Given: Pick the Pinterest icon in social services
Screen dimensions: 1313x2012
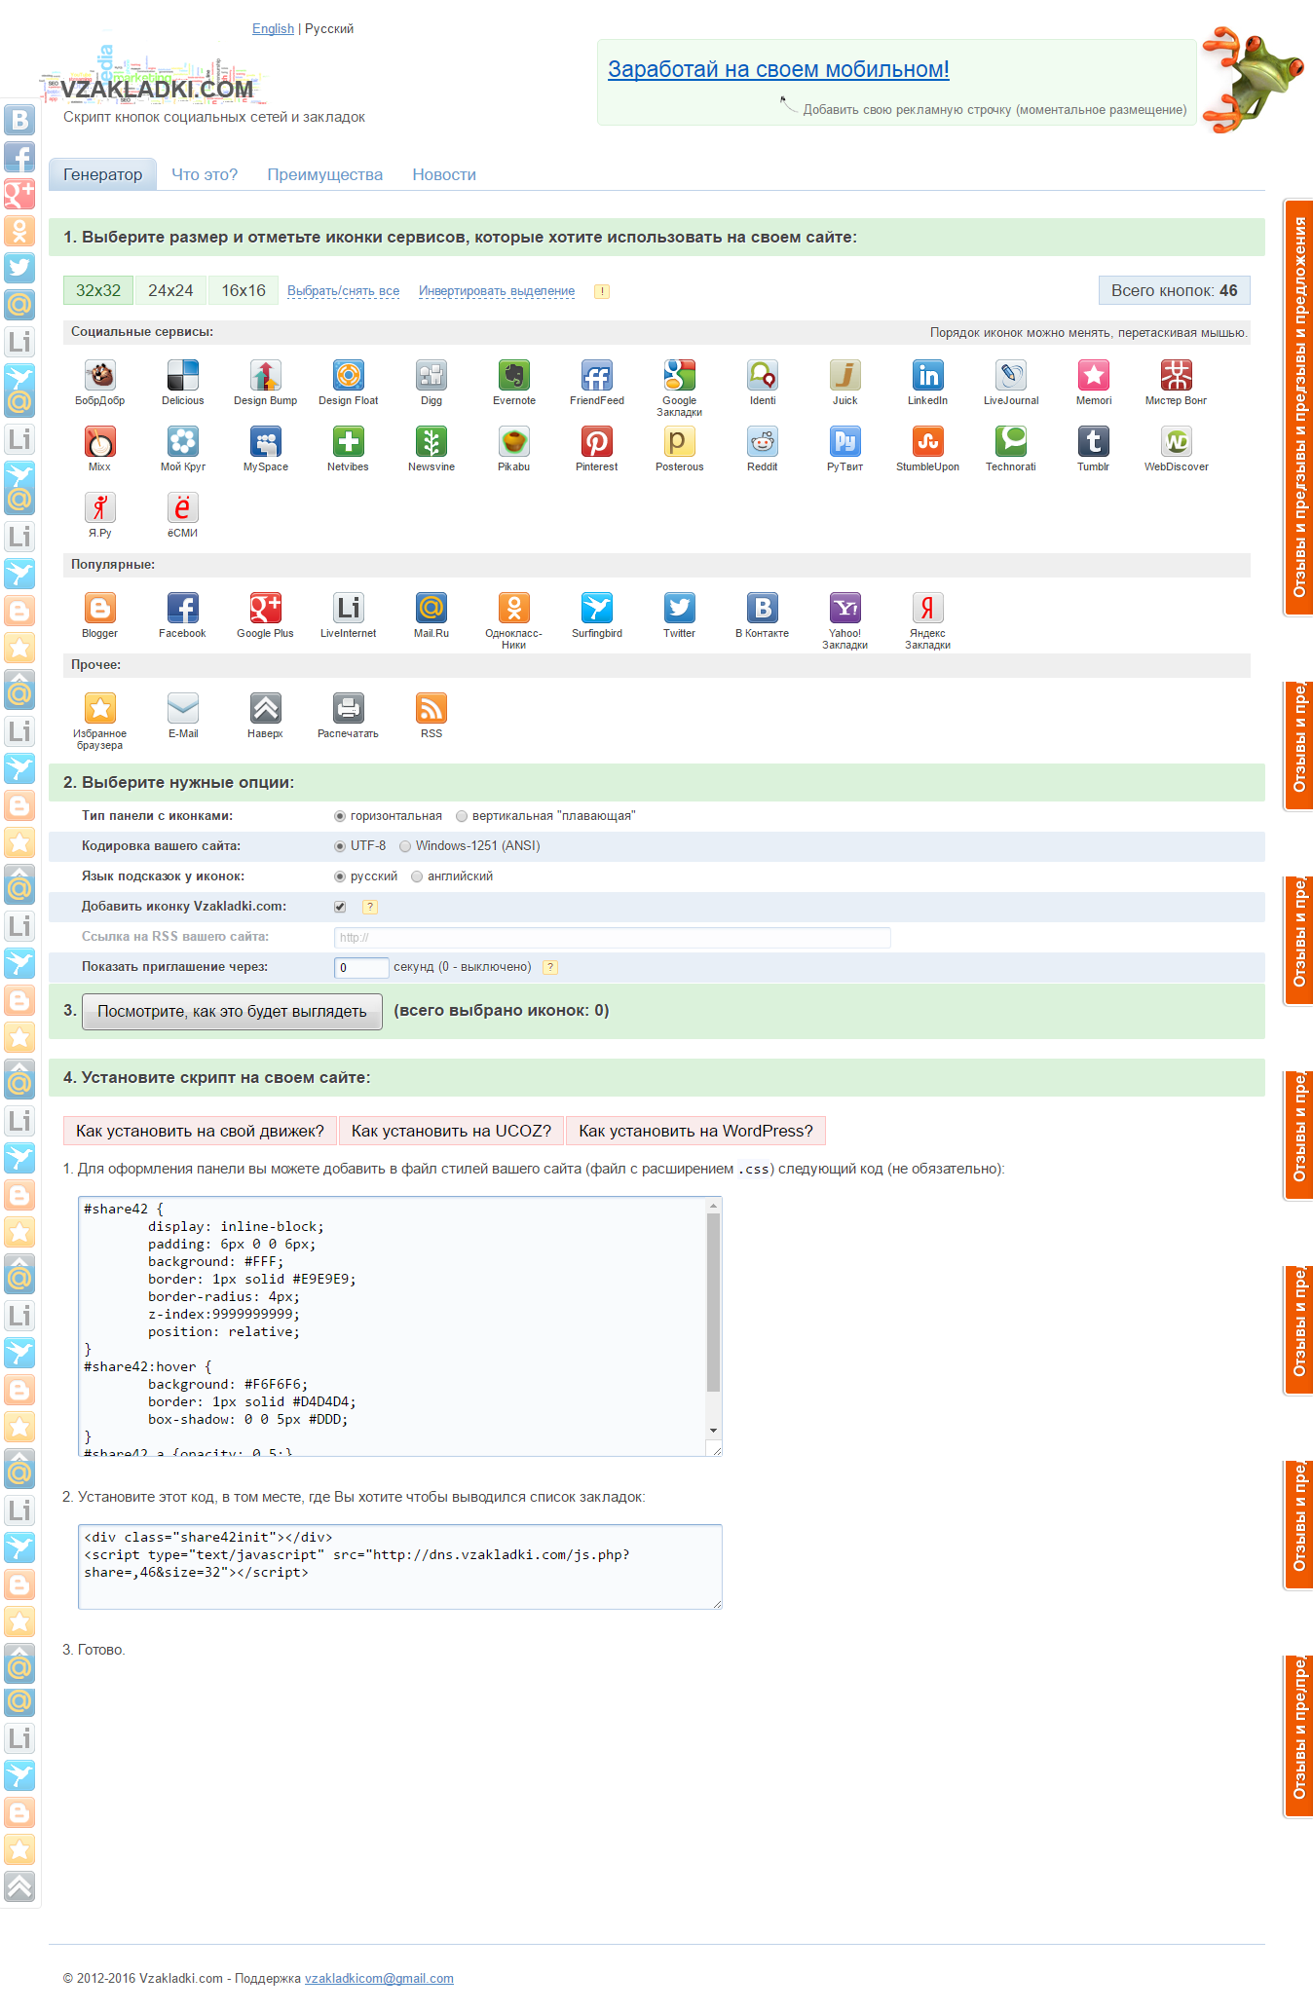Looking at the screenshot, I should click(596, 442).
